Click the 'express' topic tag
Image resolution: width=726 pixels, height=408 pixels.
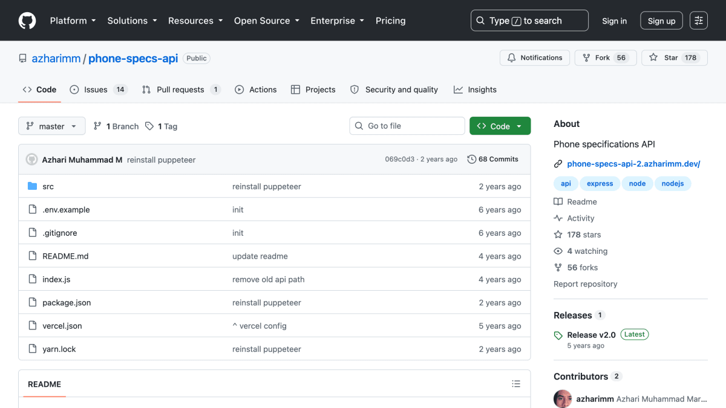(600, 184)
